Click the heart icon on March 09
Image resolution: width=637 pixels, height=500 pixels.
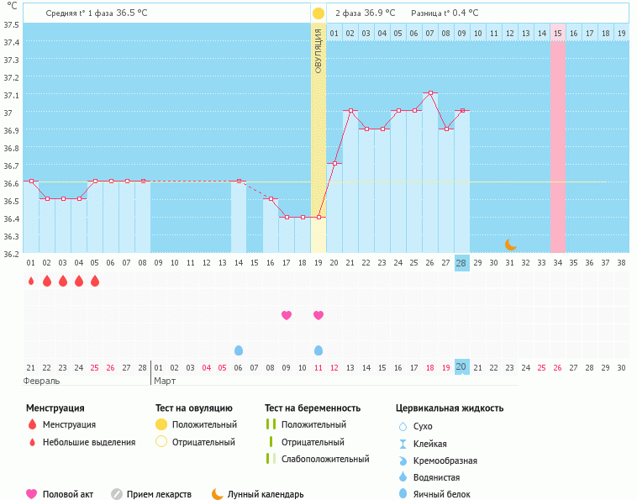(x=287, y=315)
